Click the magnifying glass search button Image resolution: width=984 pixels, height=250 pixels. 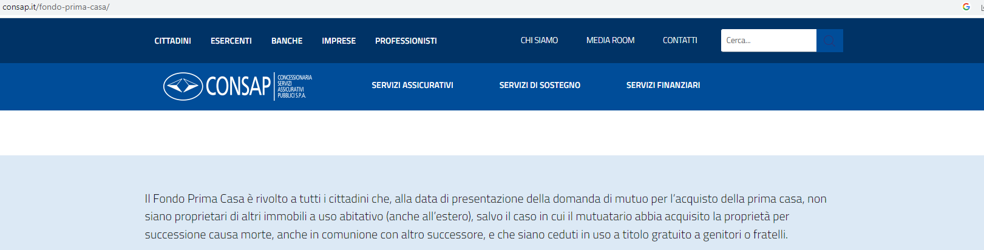[829, 41]
